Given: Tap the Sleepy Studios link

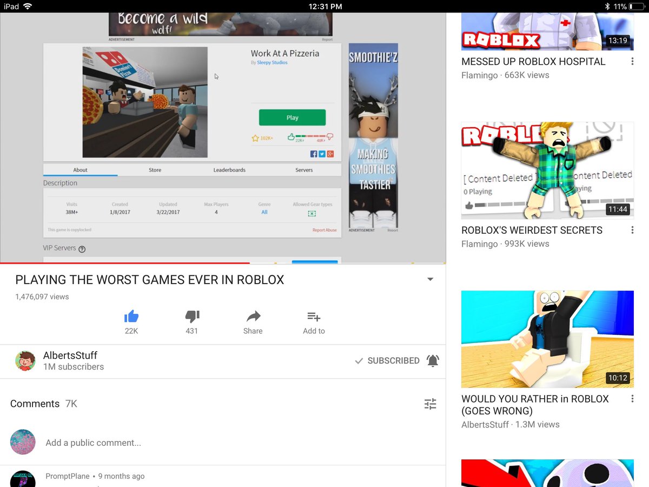Looking at the screenshot, I should pos(272,63).
